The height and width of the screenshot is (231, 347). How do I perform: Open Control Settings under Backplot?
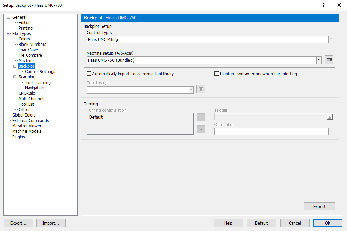click(40, 71)
